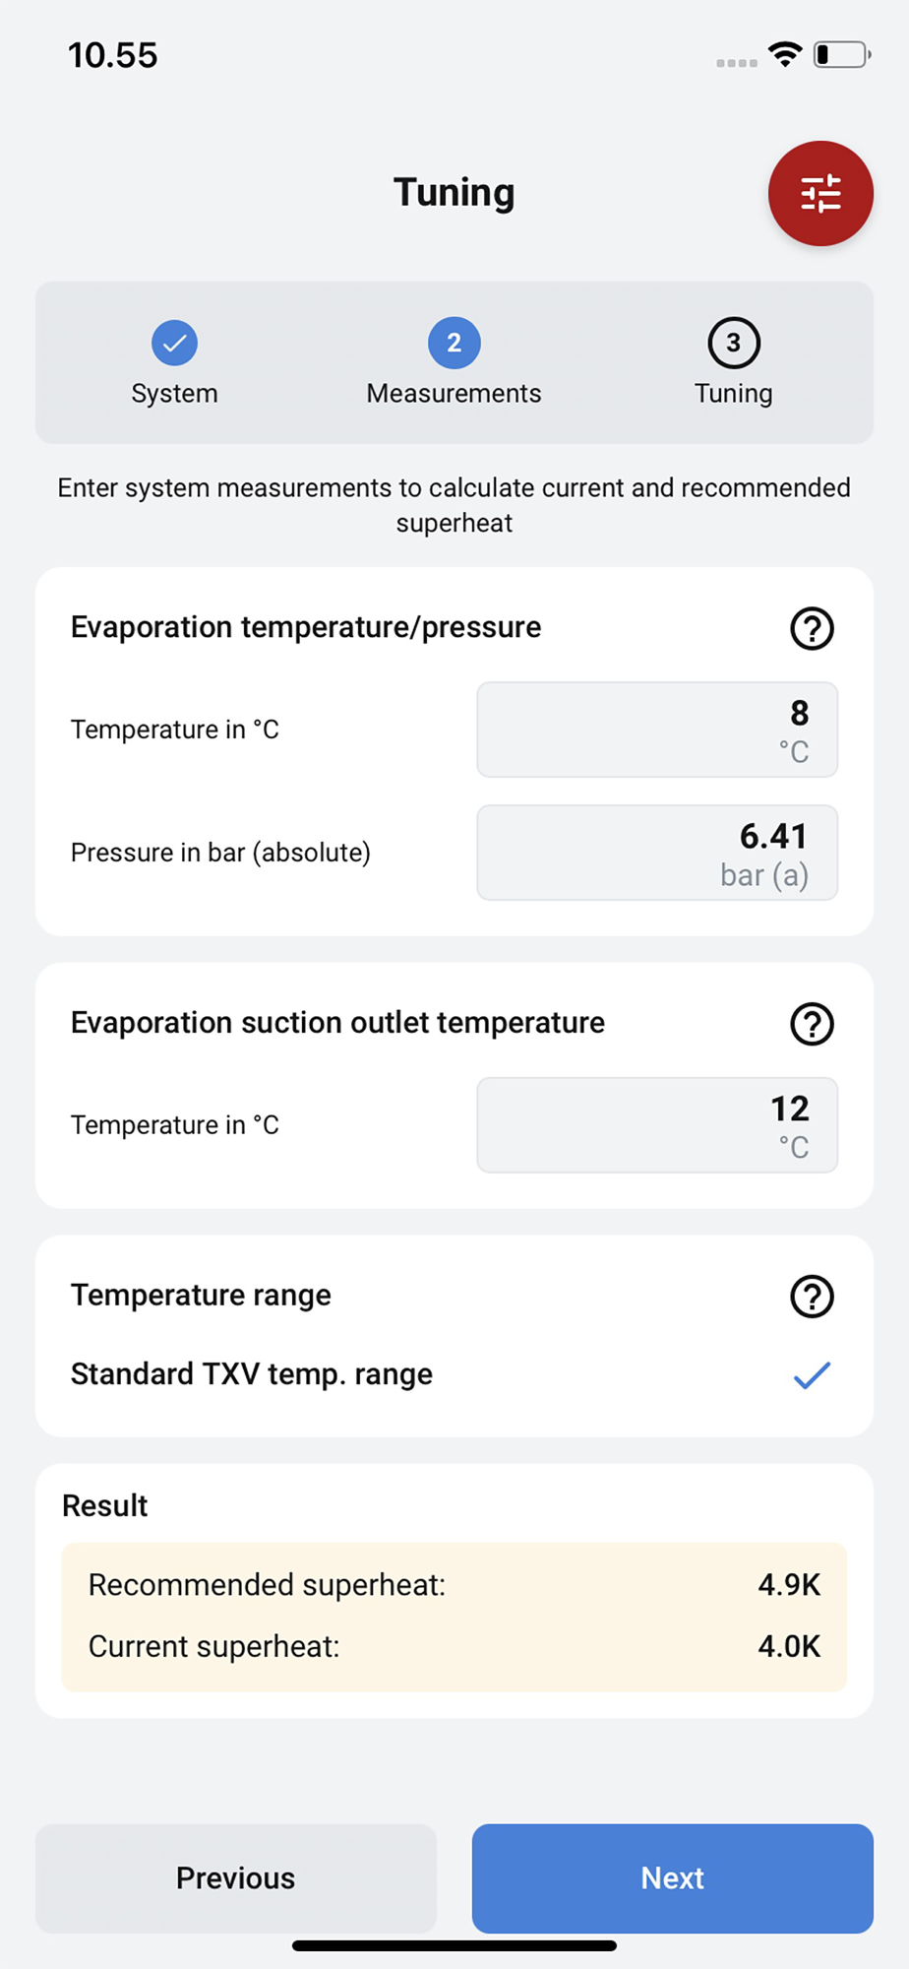Open help for Temperature range
This screenshot has height=1969, width=909.
[x=812, y=1297]
